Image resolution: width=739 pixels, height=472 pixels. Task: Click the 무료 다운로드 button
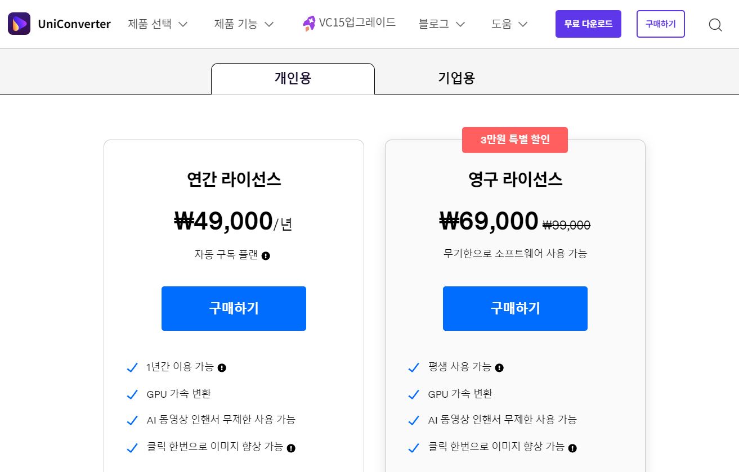pos(588,24)
